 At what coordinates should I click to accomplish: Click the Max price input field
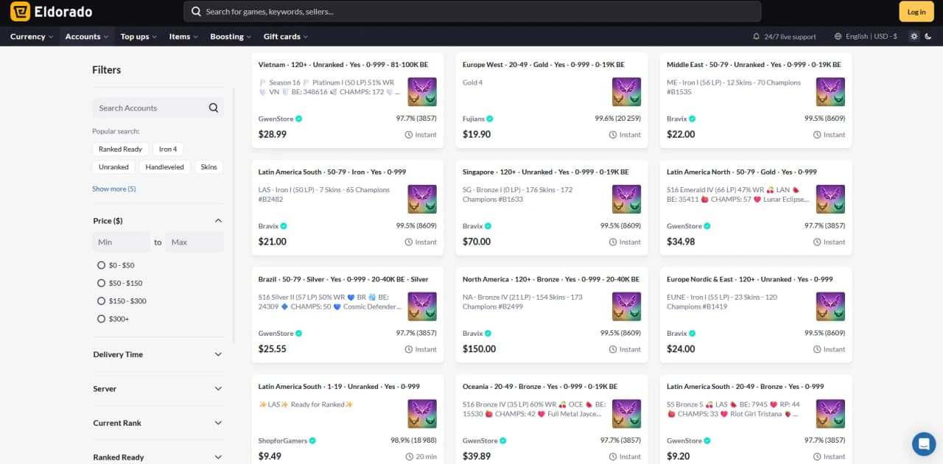194,242
